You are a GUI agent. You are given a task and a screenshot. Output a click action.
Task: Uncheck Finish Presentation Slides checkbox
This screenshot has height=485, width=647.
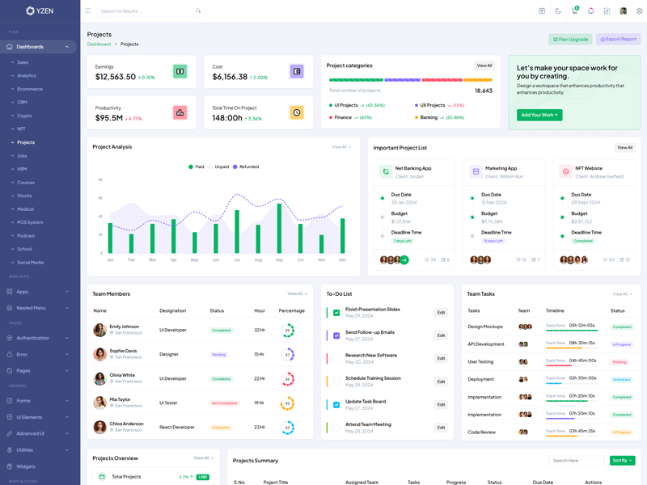click(x=336, y=312)
